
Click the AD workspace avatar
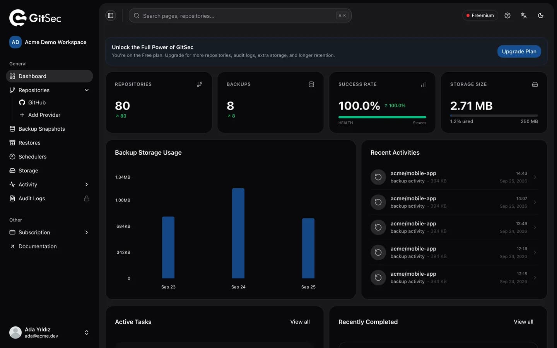15,42
